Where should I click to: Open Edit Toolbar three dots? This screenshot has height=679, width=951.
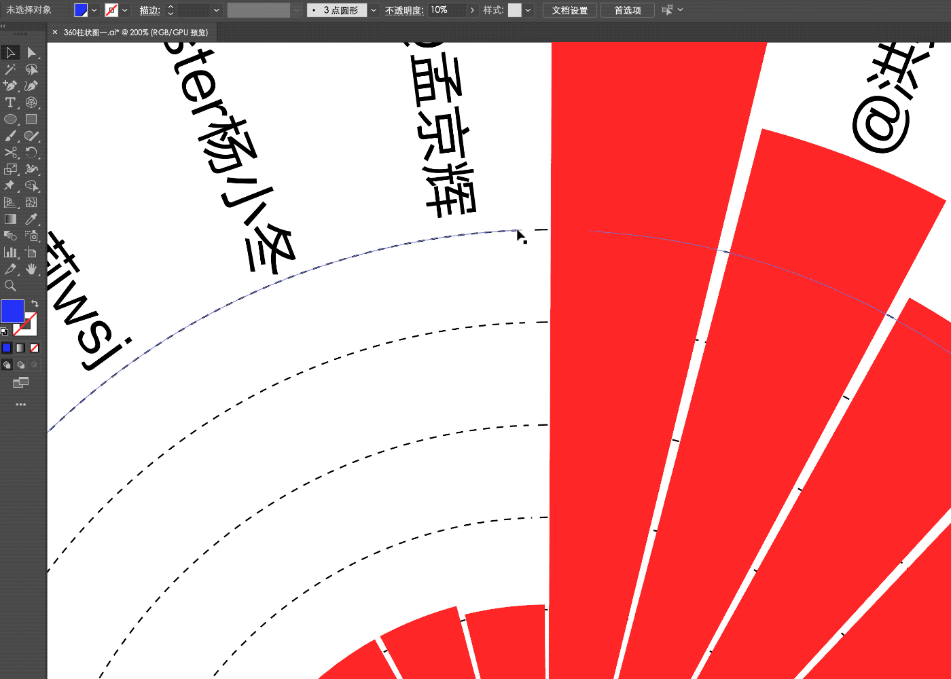[20, 405]
